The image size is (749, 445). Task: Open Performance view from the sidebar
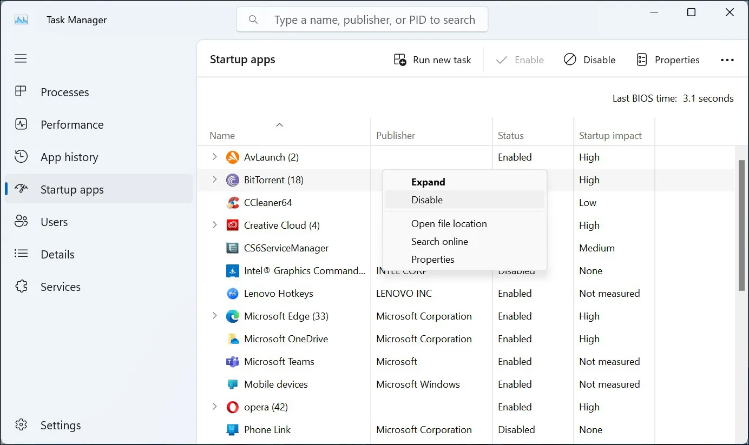click(21, 124)
